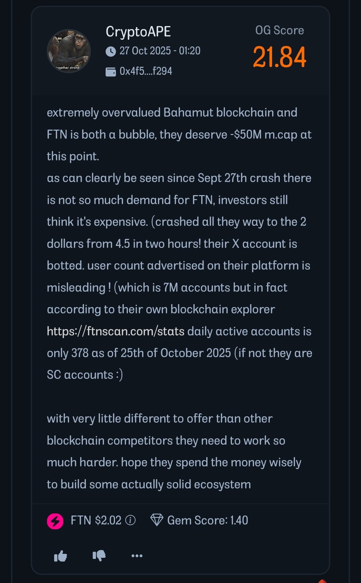This screenshot has height=583, width=361.
Task: Select wallet address 0x4f5....f294
Action: click(x=146, y=71)
